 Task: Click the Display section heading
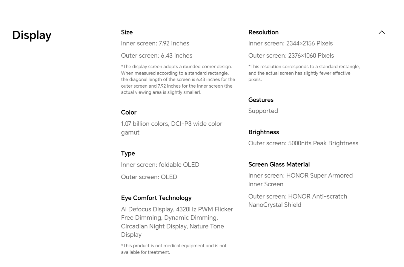32,35
